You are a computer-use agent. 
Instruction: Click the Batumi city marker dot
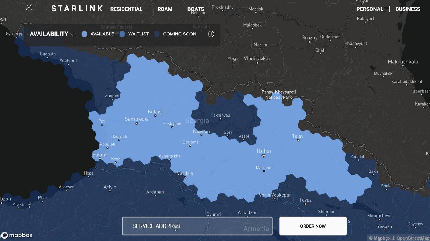(x=100, y=159)
